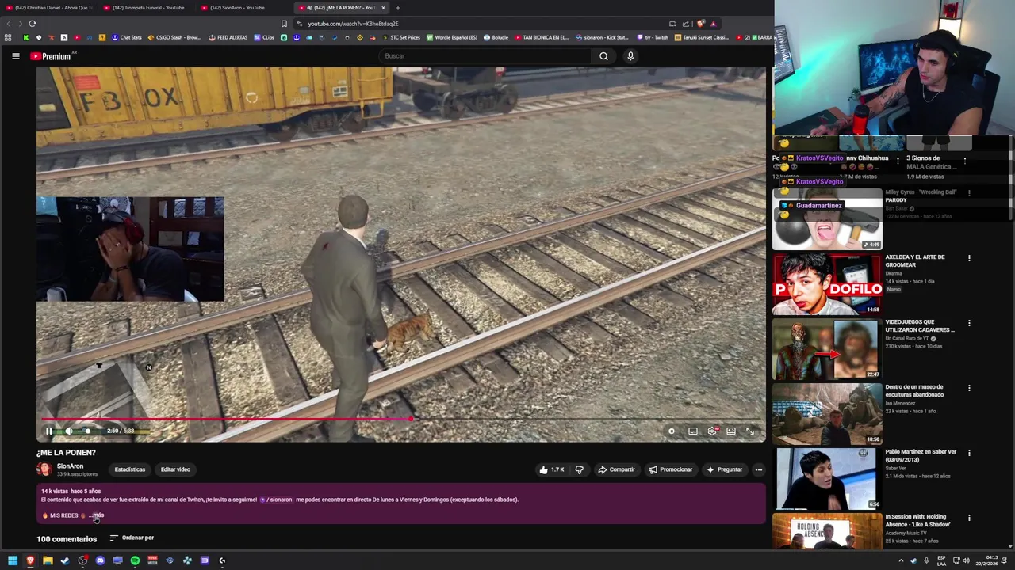This screenshot has height=570, width=1015.
Task: Open options for Pablo Martínez en Saber Ver
Action: click(x=969, y=453)
